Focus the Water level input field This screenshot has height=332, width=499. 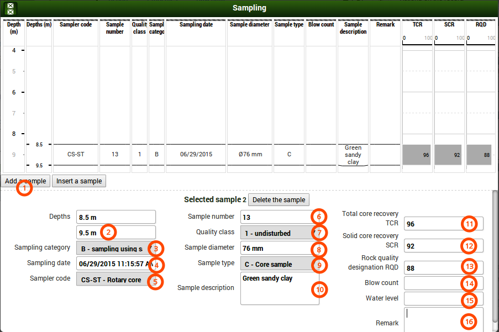pyautogui.click(x=431, y=299)
